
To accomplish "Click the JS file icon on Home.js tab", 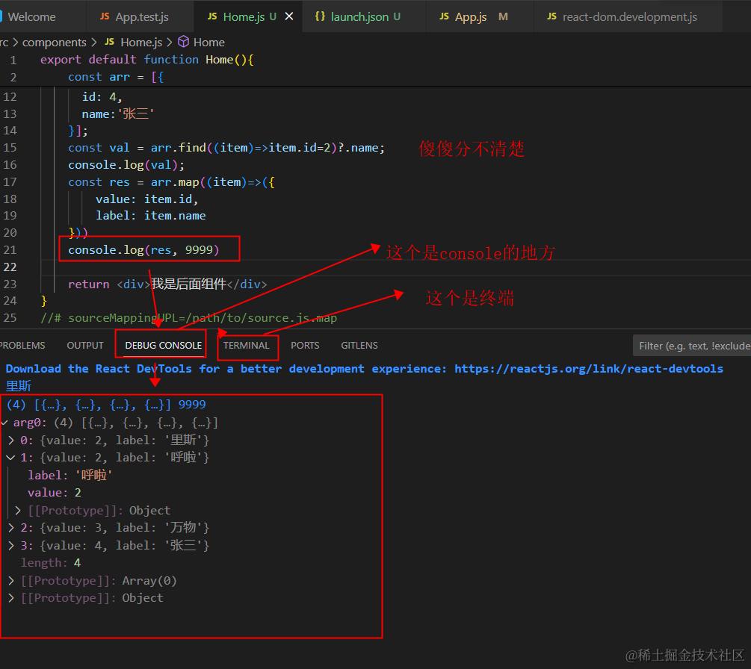I will (x=212, y=16).
